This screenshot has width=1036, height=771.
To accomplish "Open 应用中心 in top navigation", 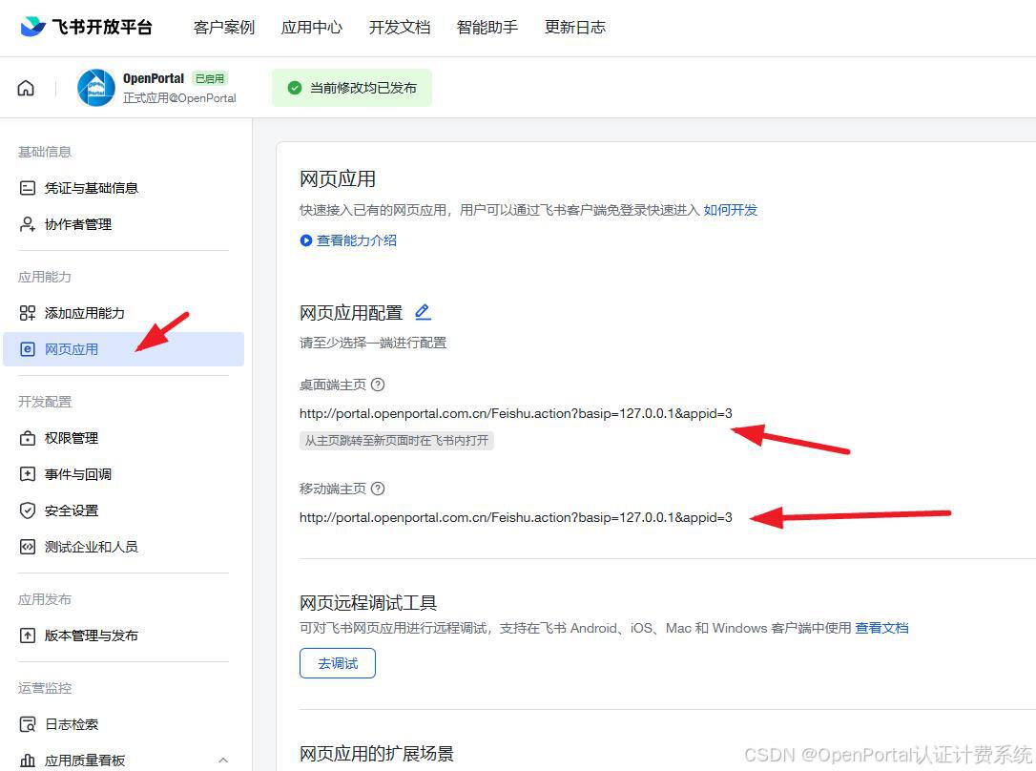I will coord(312,27).
